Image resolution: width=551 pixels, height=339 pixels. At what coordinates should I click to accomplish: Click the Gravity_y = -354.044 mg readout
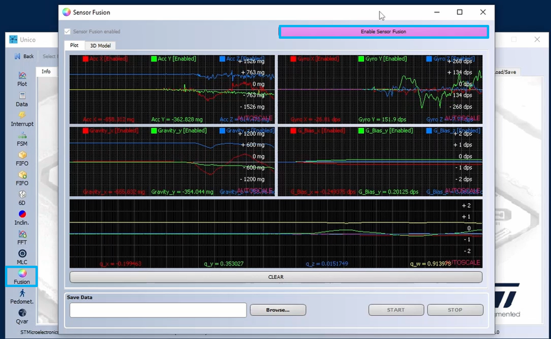182,192
